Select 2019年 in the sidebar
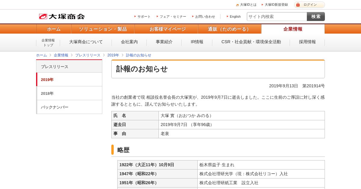361x189 pixels. point(69,79)
